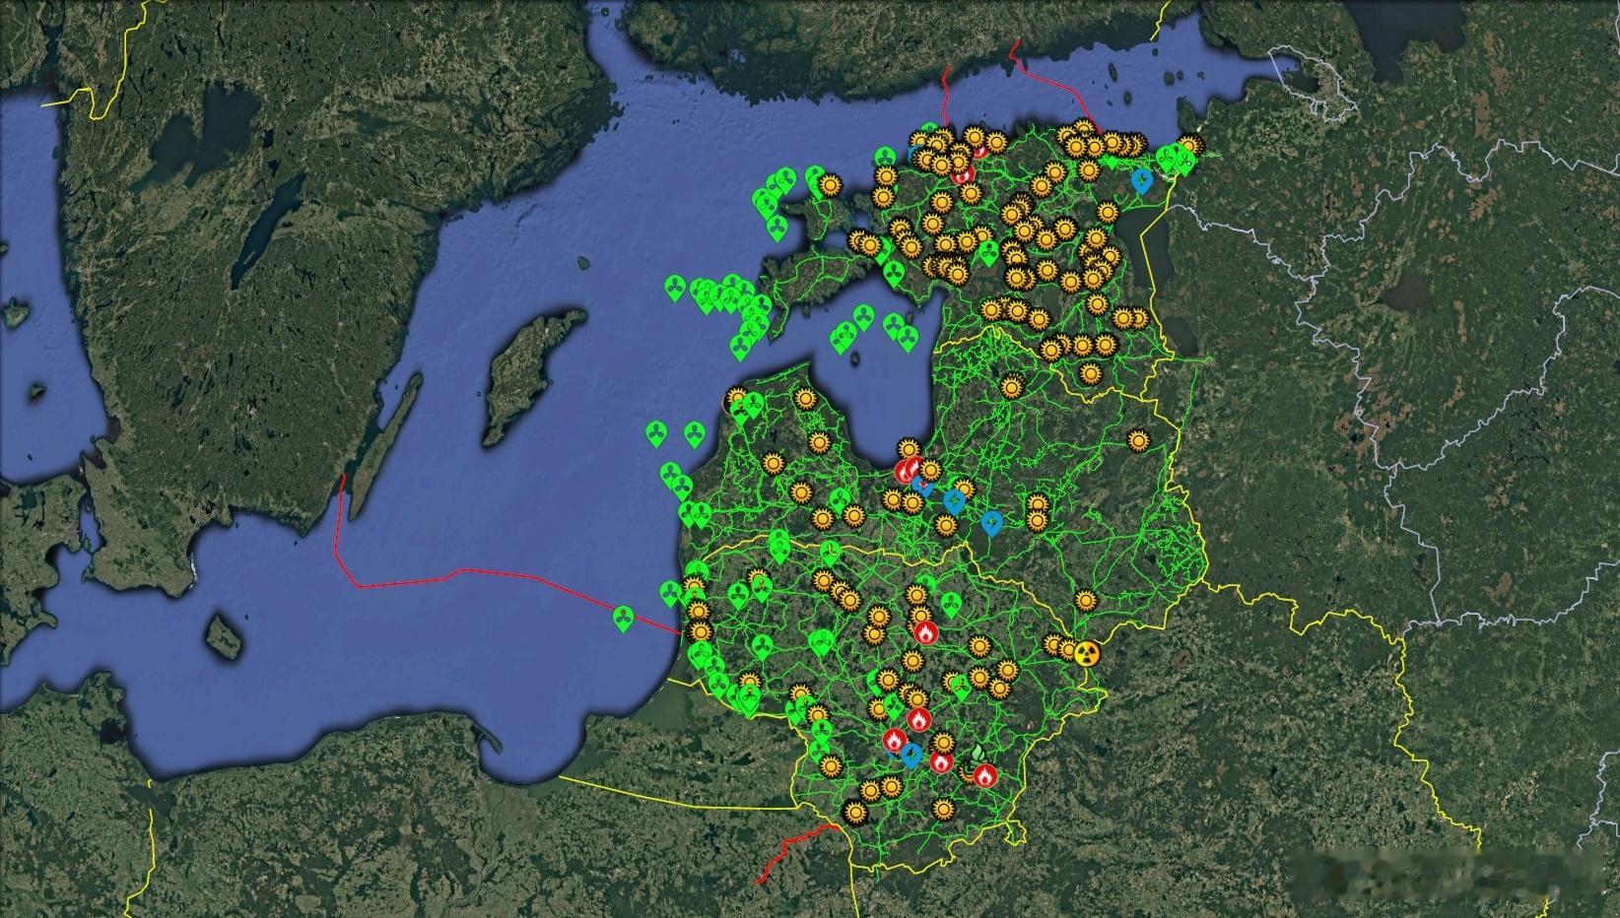Select the easternmost blue hydro pin in Latvia

pyautogui.click(x=992, y=523)
